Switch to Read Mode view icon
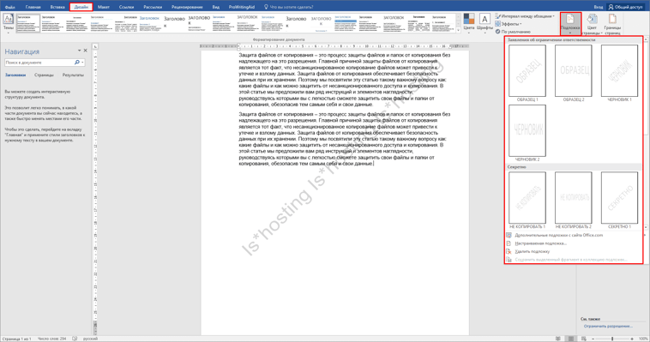The width and height of the screenshot is (650, 342). [558, 339]
